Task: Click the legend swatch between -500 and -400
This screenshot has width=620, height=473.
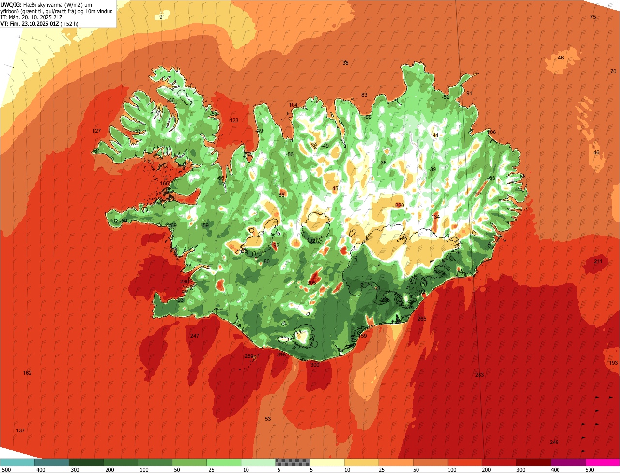Action: point(17,462)
